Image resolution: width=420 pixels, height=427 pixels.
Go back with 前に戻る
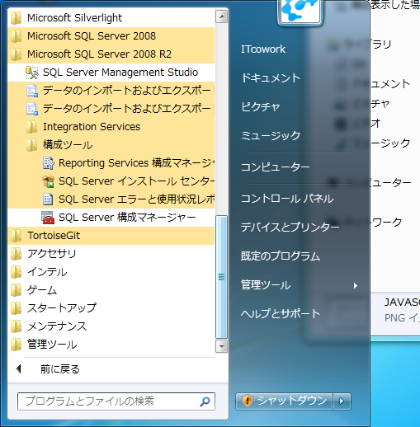[60, 369]
